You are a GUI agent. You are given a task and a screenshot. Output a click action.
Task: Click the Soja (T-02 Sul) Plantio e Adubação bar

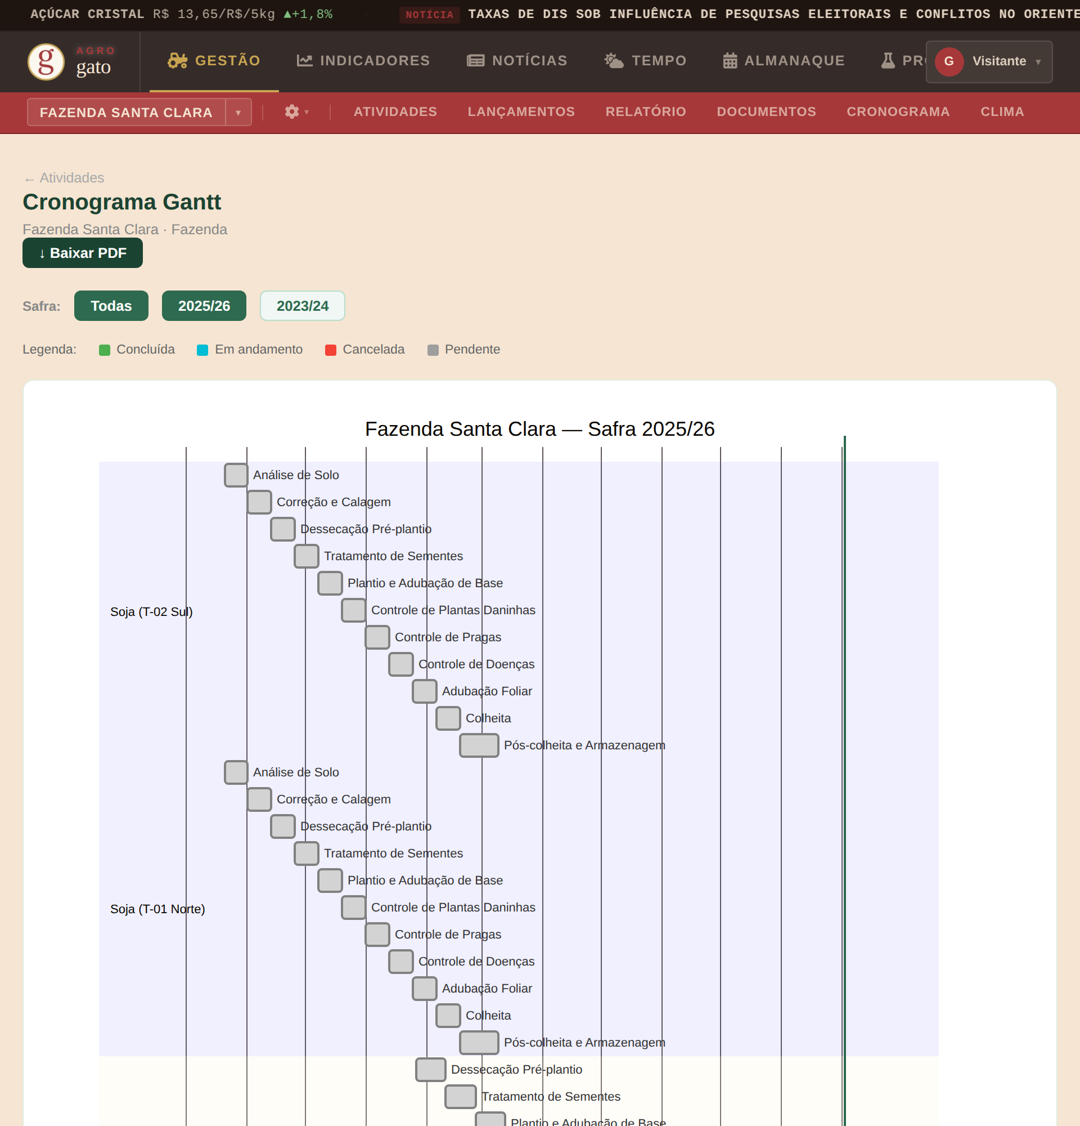pos(330,583)
